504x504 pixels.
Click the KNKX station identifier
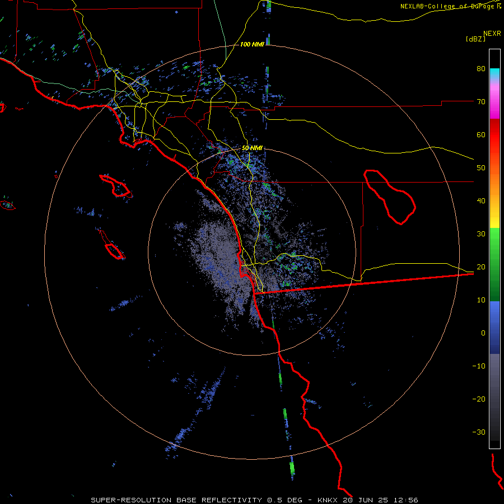tap(328, 500)
